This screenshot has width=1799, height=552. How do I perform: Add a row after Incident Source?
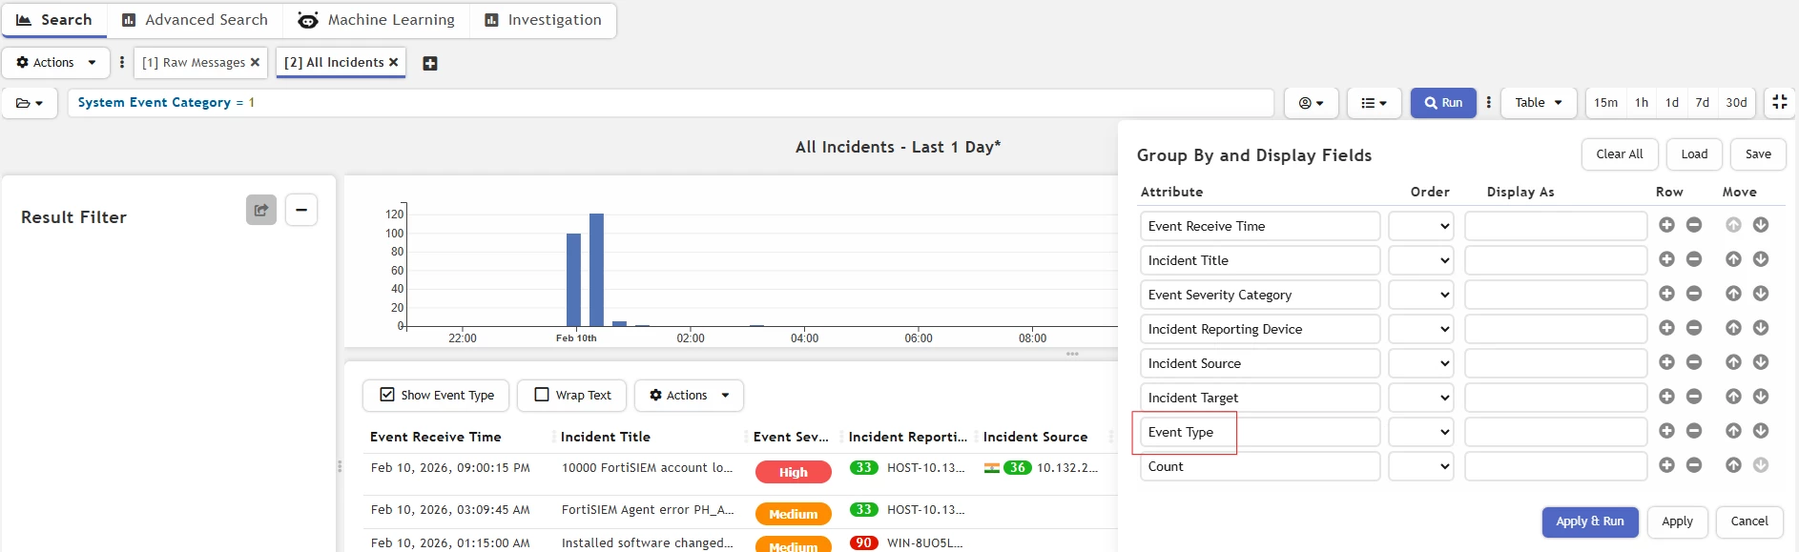tap(1666, 362)
